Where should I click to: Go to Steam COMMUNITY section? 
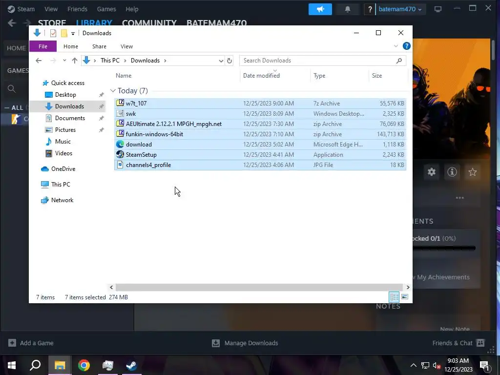click(x=149, y=23)
